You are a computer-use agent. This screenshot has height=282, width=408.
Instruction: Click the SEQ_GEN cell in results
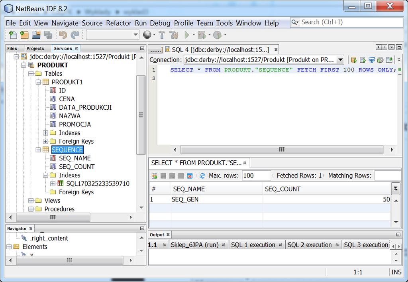click(x=217, y=199)
